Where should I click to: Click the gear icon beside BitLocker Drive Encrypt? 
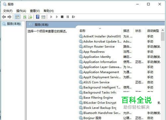(x=81, y=103)
